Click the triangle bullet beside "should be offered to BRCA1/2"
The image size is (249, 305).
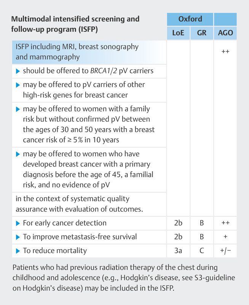tap(18, 71)
